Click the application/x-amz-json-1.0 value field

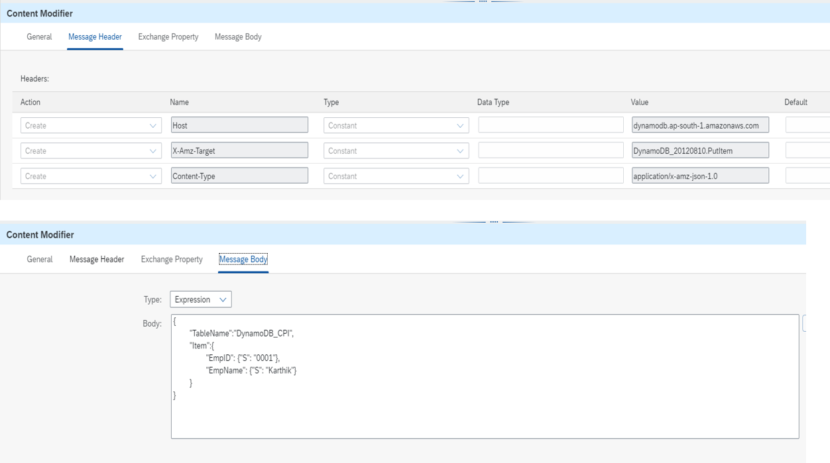tap(700, 176)
